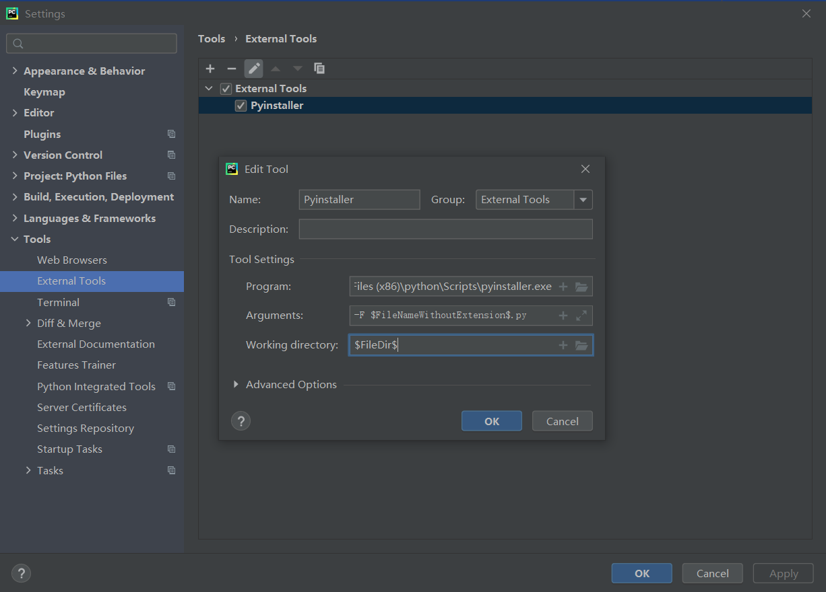Insert macro in Program field plus icon

[563, 287]
